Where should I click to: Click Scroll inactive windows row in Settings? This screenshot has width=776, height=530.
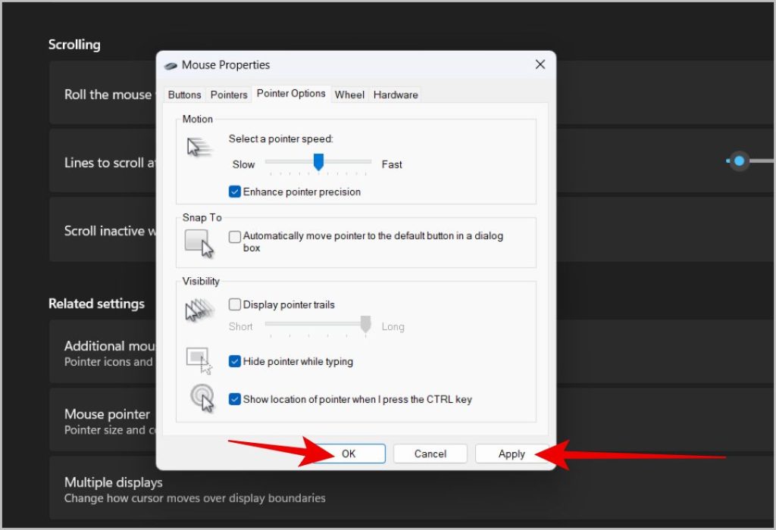[410, 229]
